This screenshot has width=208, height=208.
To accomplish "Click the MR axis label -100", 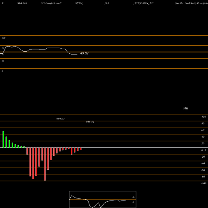I will click(x=204, y=183).
